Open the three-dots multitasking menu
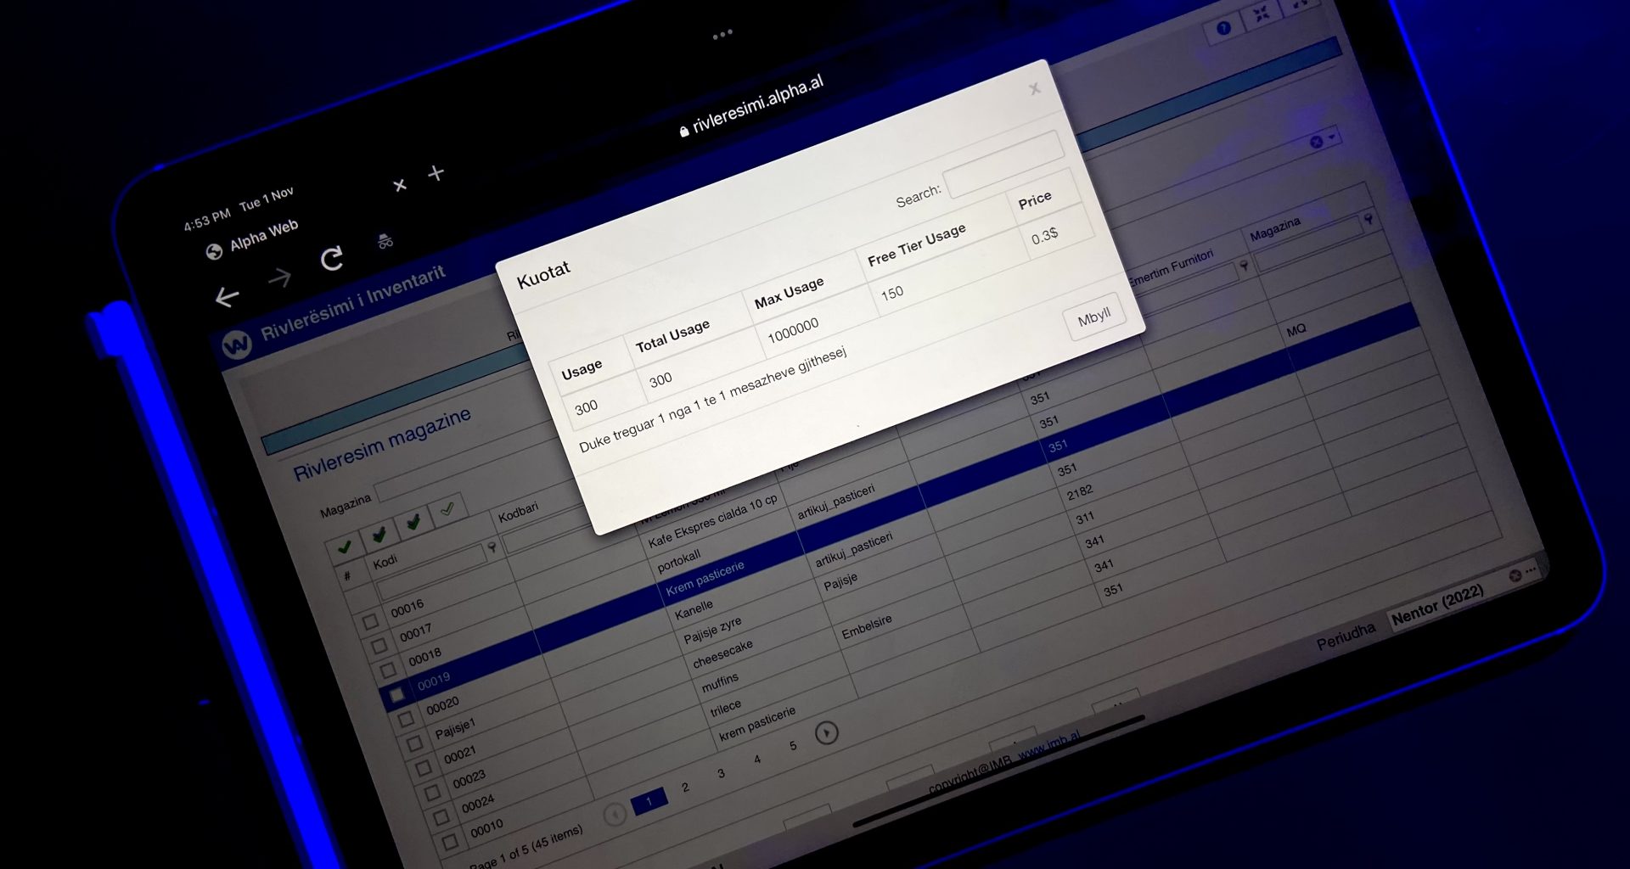 pyautogui.click(x=722, y=35)
